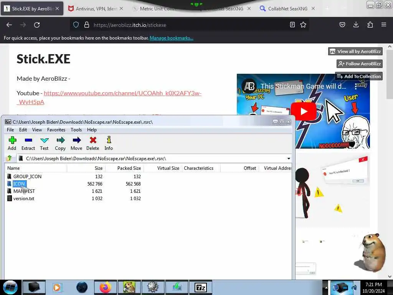393x295 pixels.
Task: Open the Tools menu in 7-Zip
Action: 76,130
